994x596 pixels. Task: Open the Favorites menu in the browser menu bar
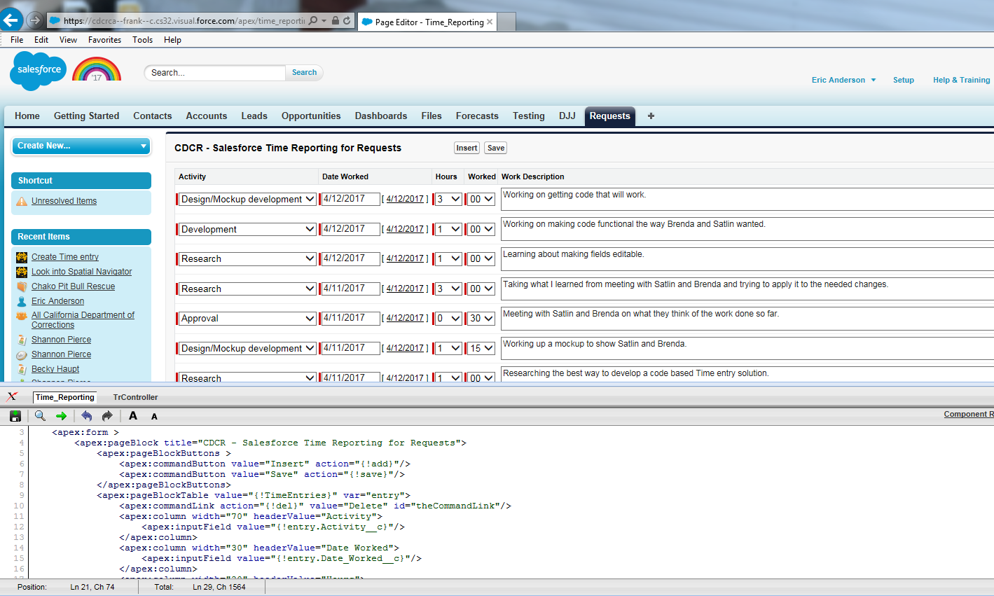[x=104, y=40]
